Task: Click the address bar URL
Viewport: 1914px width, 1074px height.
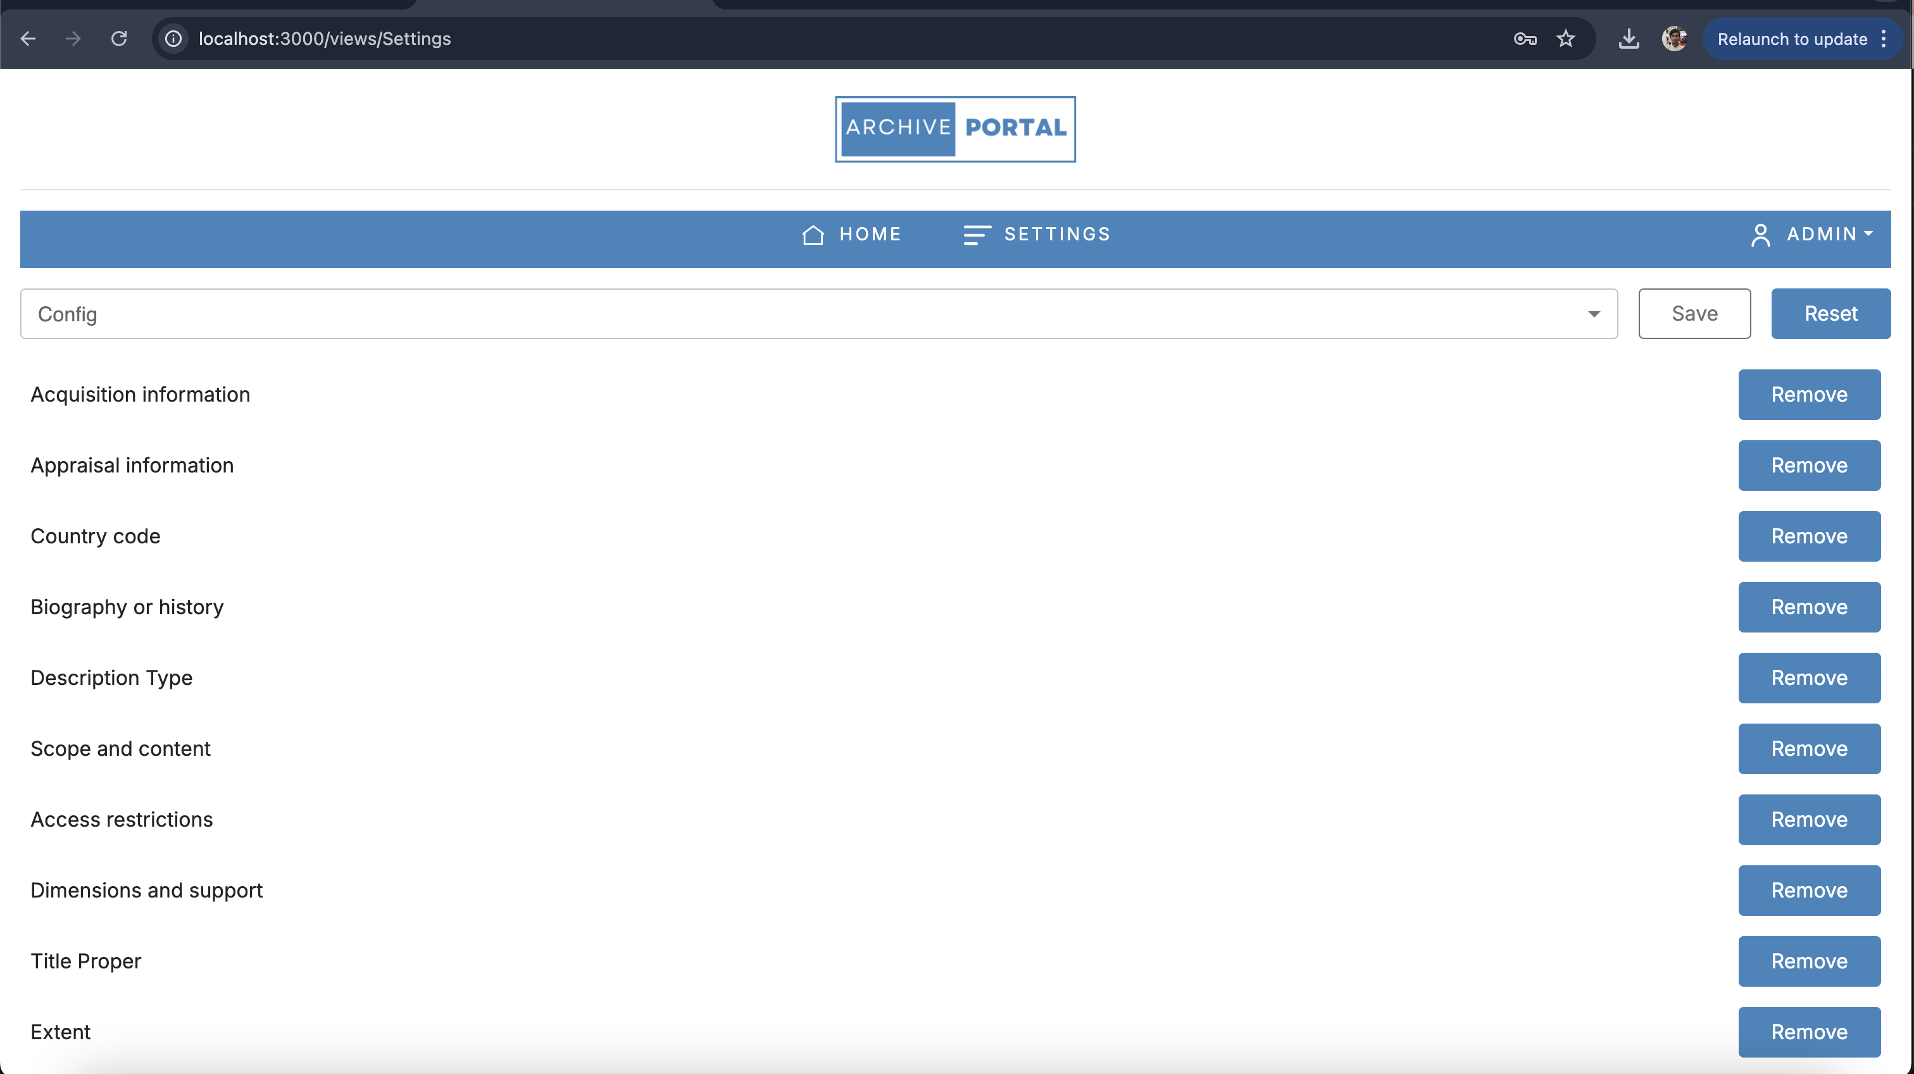Action: (x=325, y=39)
